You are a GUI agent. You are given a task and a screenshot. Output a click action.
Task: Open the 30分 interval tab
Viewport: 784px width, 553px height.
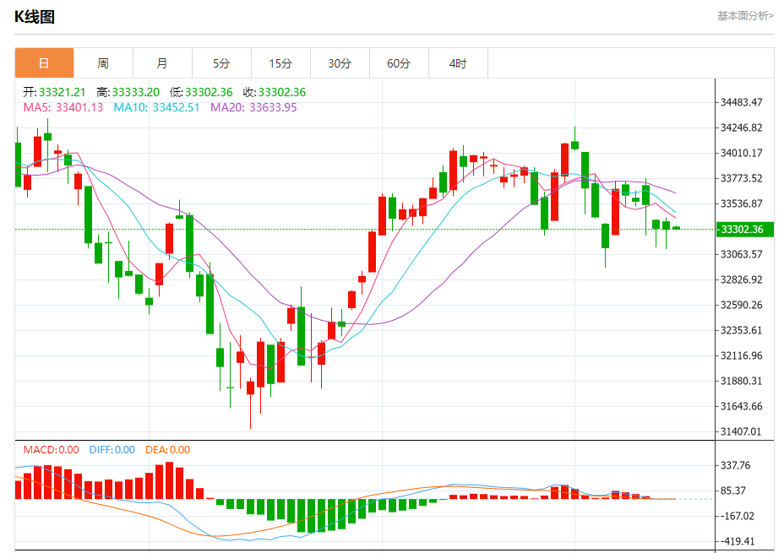340,63
